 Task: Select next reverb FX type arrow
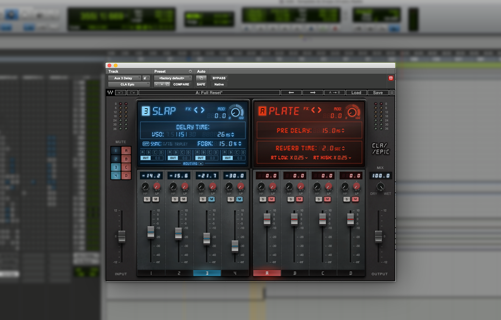tap(319, 110)
